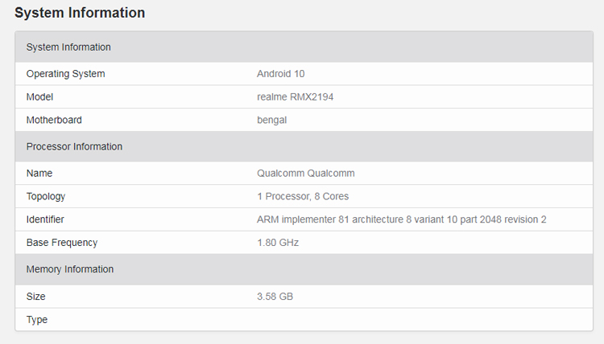This screenshot has height=344, width=604.
Task: Select the processor Name row label
Action: point(39,173)
